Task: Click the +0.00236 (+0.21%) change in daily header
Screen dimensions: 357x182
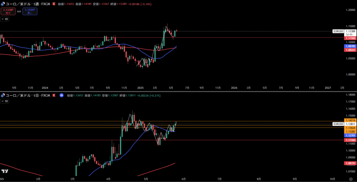Action: tap(149, 96)
